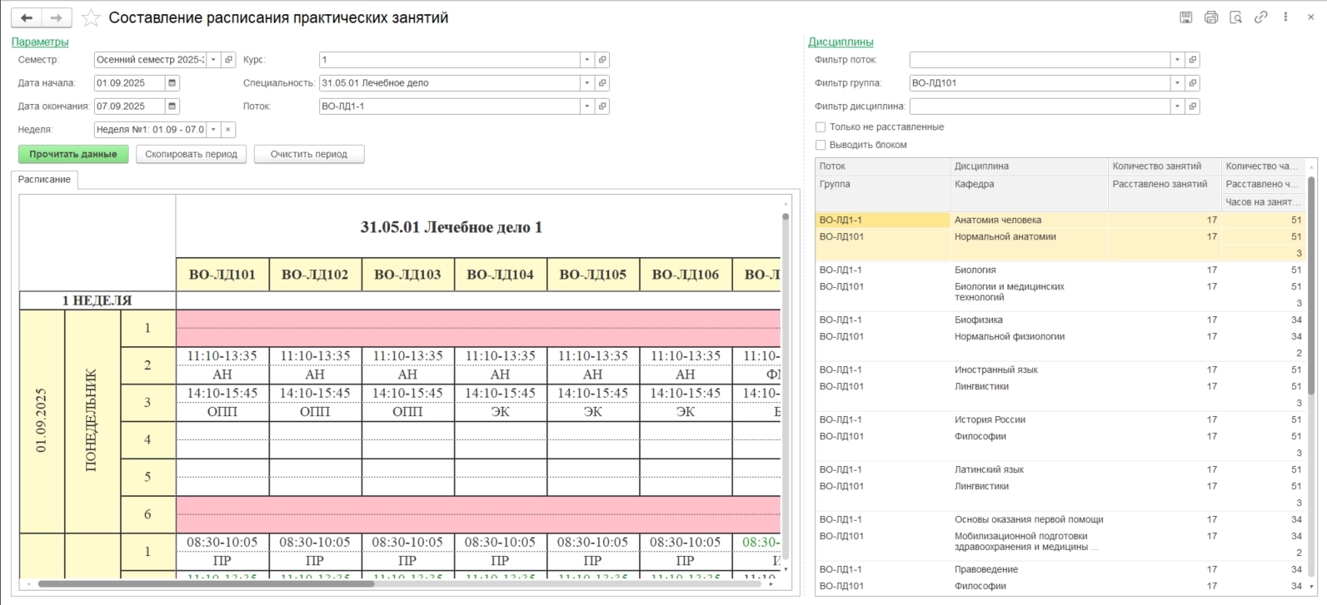Screen dimensions: 1327x605
Task: Expand the Фильтр группа dropdown
Action: coord(1177,83)
